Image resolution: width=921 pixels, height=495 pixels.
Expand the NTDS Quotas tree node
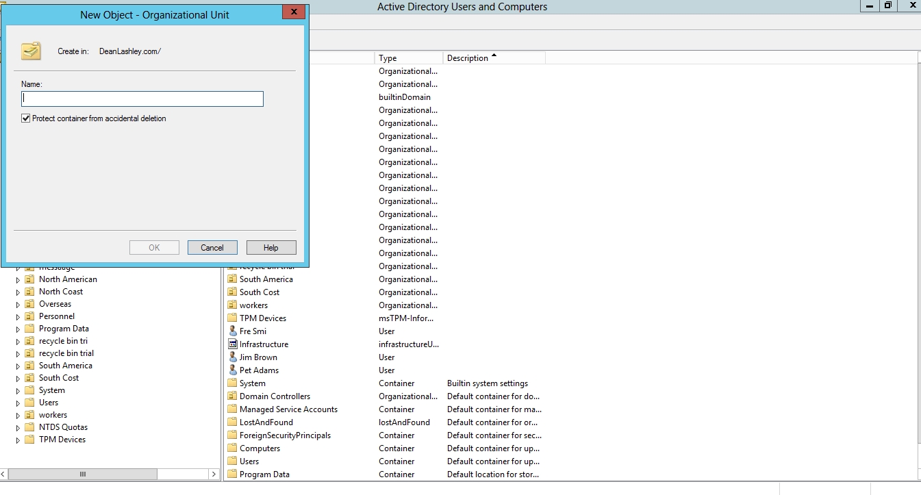tap(18, 427)
